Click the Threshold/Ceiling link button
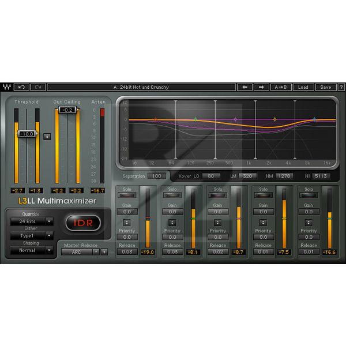 [47, 137]
